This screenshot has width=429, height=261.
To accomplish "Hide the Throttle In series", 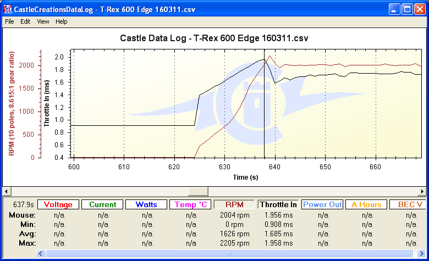I will (278, 204).
